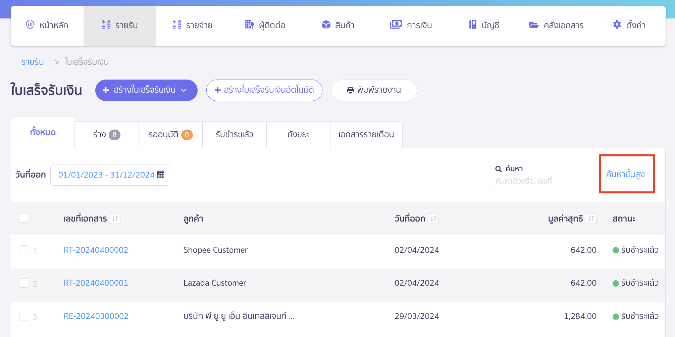675x337 pixels.
Task: Click the magnifier search icon
Action: 499,169
